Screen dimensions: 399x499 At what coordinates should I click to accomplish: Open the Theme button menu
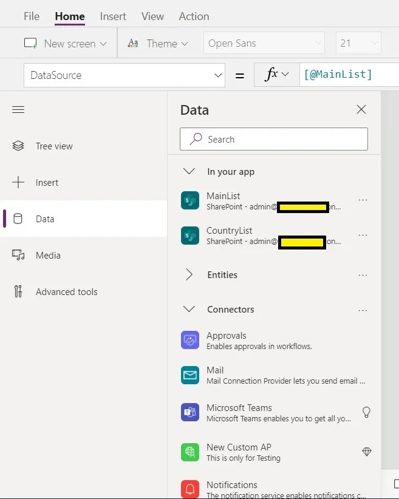[x=158, y=44]
